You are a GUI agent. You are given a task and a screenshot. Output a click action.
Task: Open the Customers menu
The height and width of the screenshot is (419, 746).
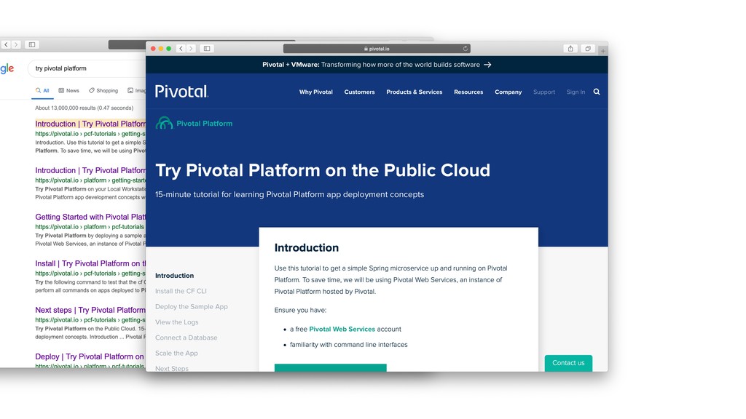359,92
